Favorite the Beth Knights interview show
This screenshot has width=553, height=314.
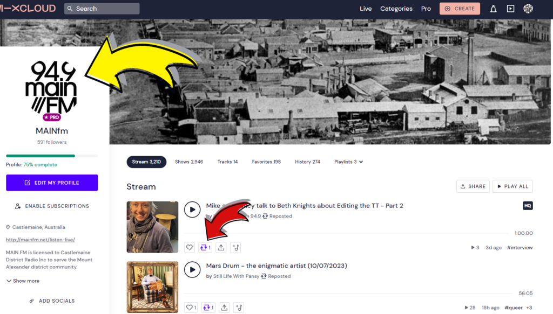189,247
